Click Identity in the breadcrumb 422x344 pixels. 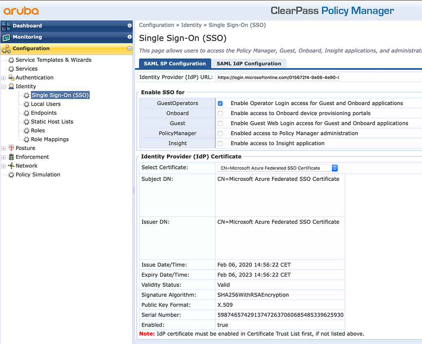191,25
